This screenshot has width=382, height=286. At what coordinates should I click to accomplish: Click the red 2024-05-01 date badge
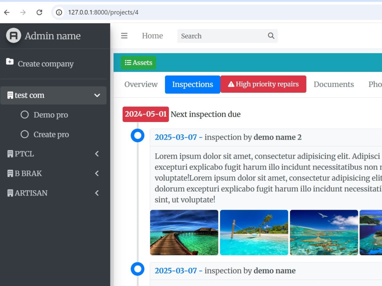tap(146, 114)
